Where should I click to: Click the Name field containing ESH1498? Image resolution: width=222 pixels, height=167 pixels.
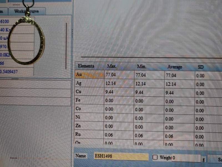coord(121,157)
